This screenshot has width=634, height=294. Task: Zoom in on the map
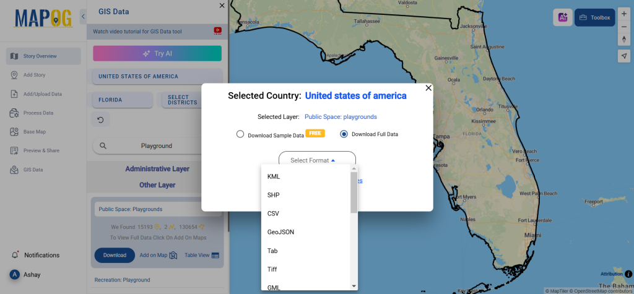(x=624, y=14)
